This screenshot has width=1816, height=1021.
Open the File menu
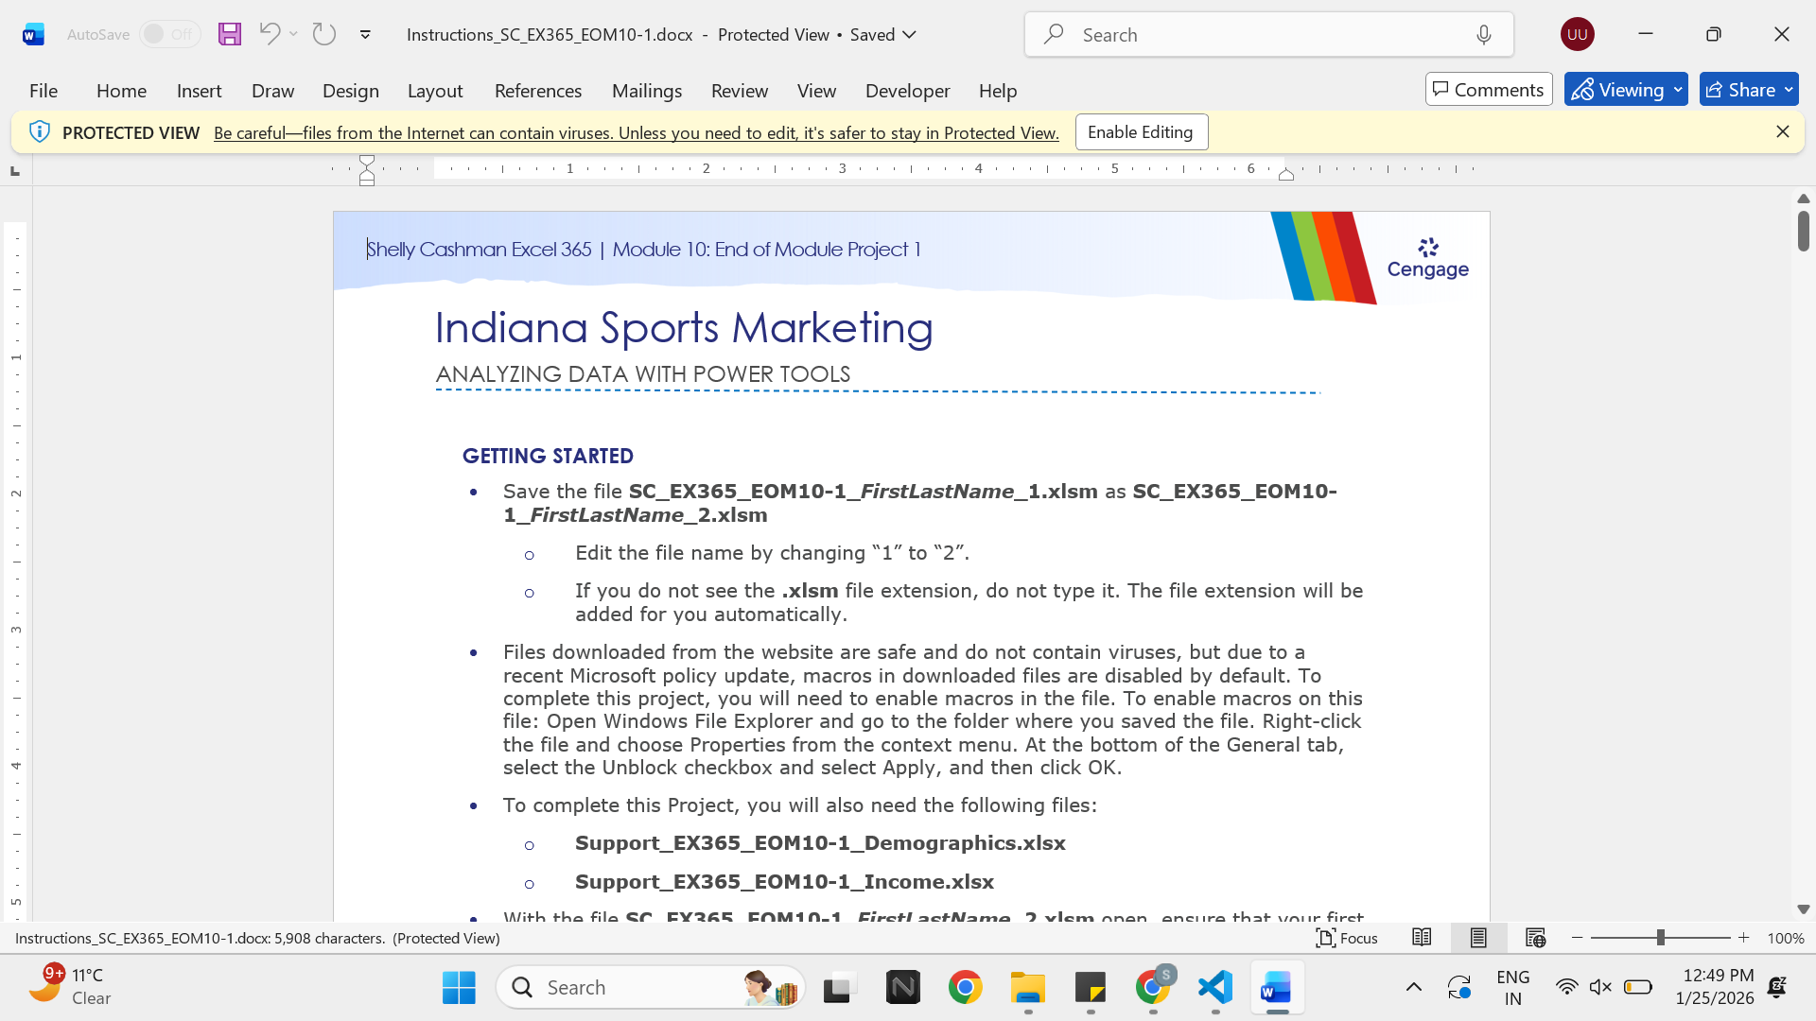point(44,91)
